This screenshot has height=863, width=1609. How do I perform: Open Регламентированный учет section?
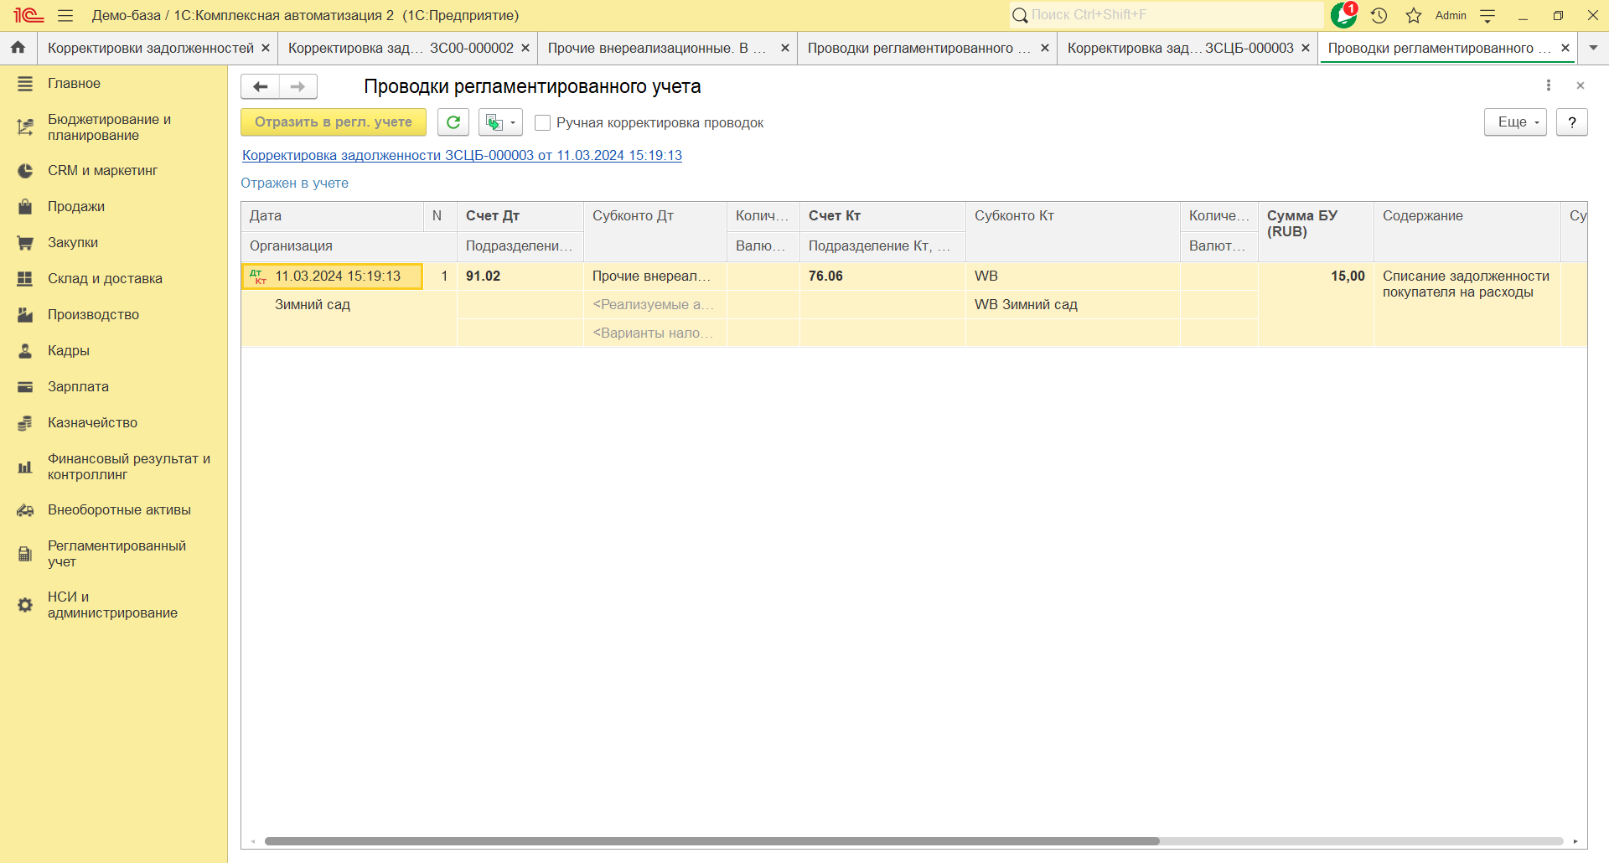click(116, 553)
